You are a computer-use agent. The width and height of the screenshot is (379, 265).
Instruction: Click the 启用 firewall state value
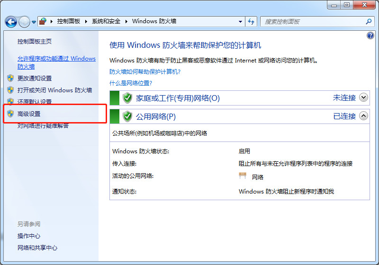click(x=244, y=151)
